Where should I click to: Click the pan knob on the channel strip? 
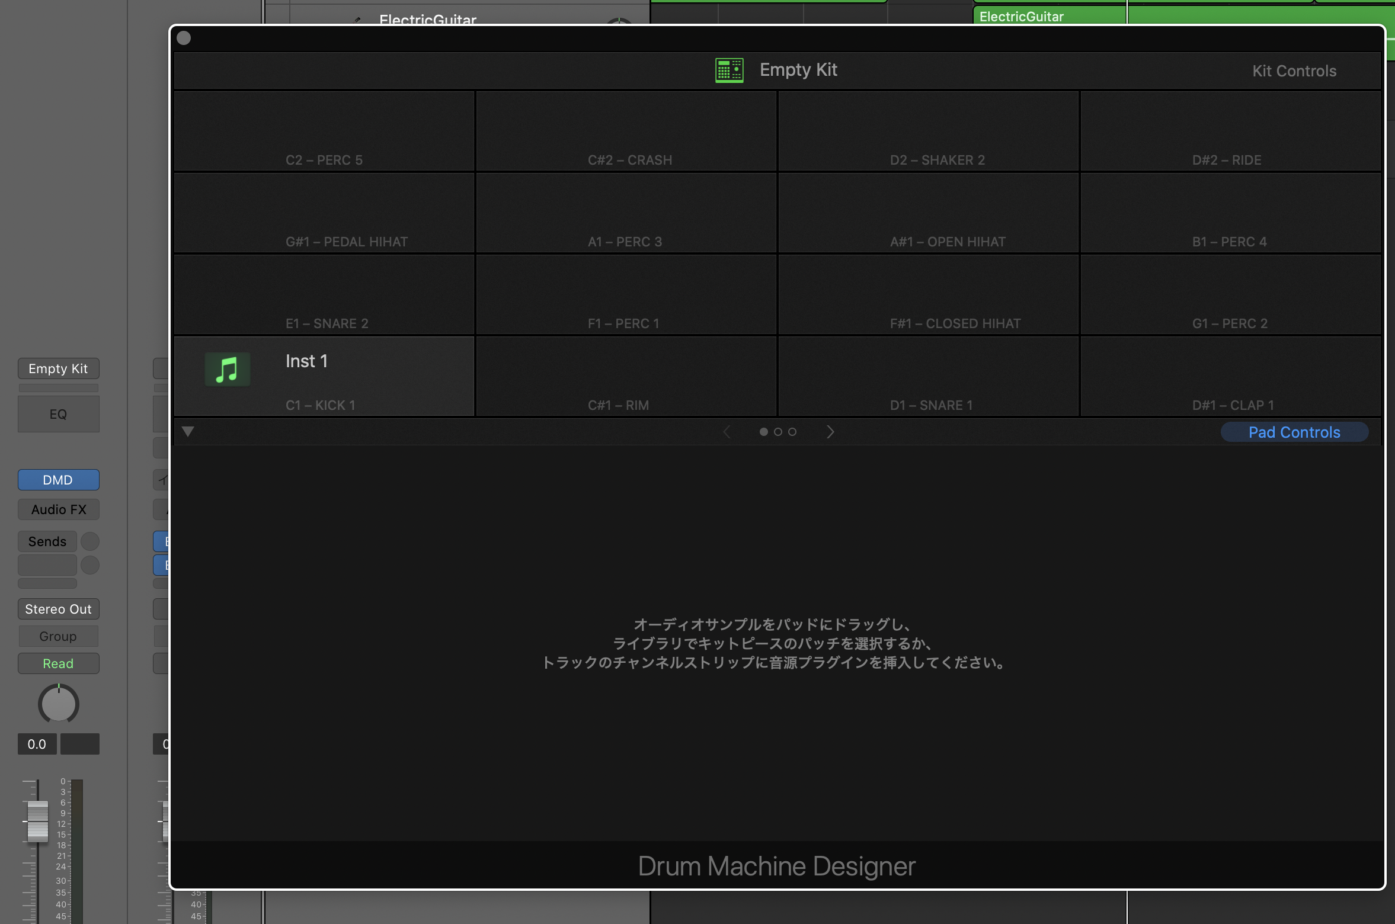[x=58, y=704]
